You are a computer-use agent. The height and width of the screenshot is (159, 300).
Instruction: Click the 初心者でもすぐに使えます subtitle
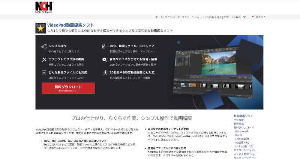click(x=64, y=51)
